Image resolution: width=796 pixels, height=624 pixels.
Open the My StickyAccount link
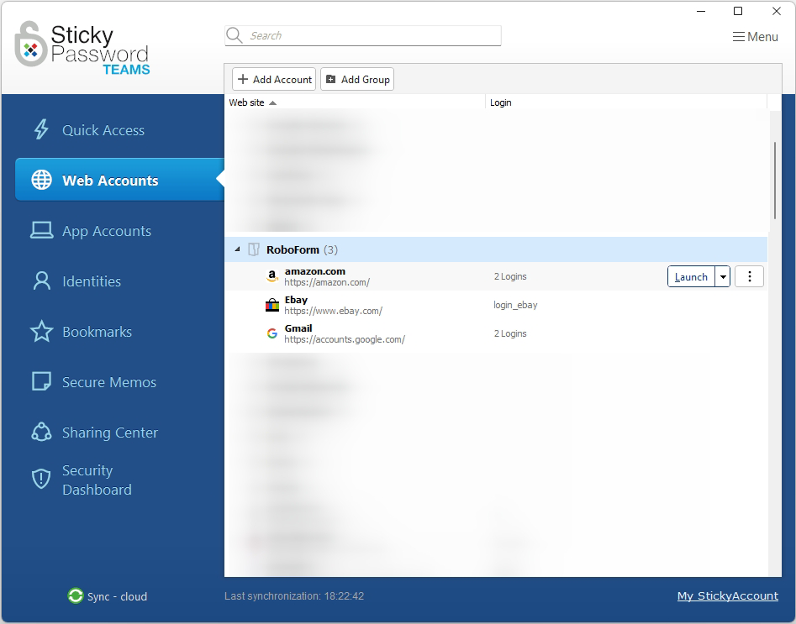point(727,595)
